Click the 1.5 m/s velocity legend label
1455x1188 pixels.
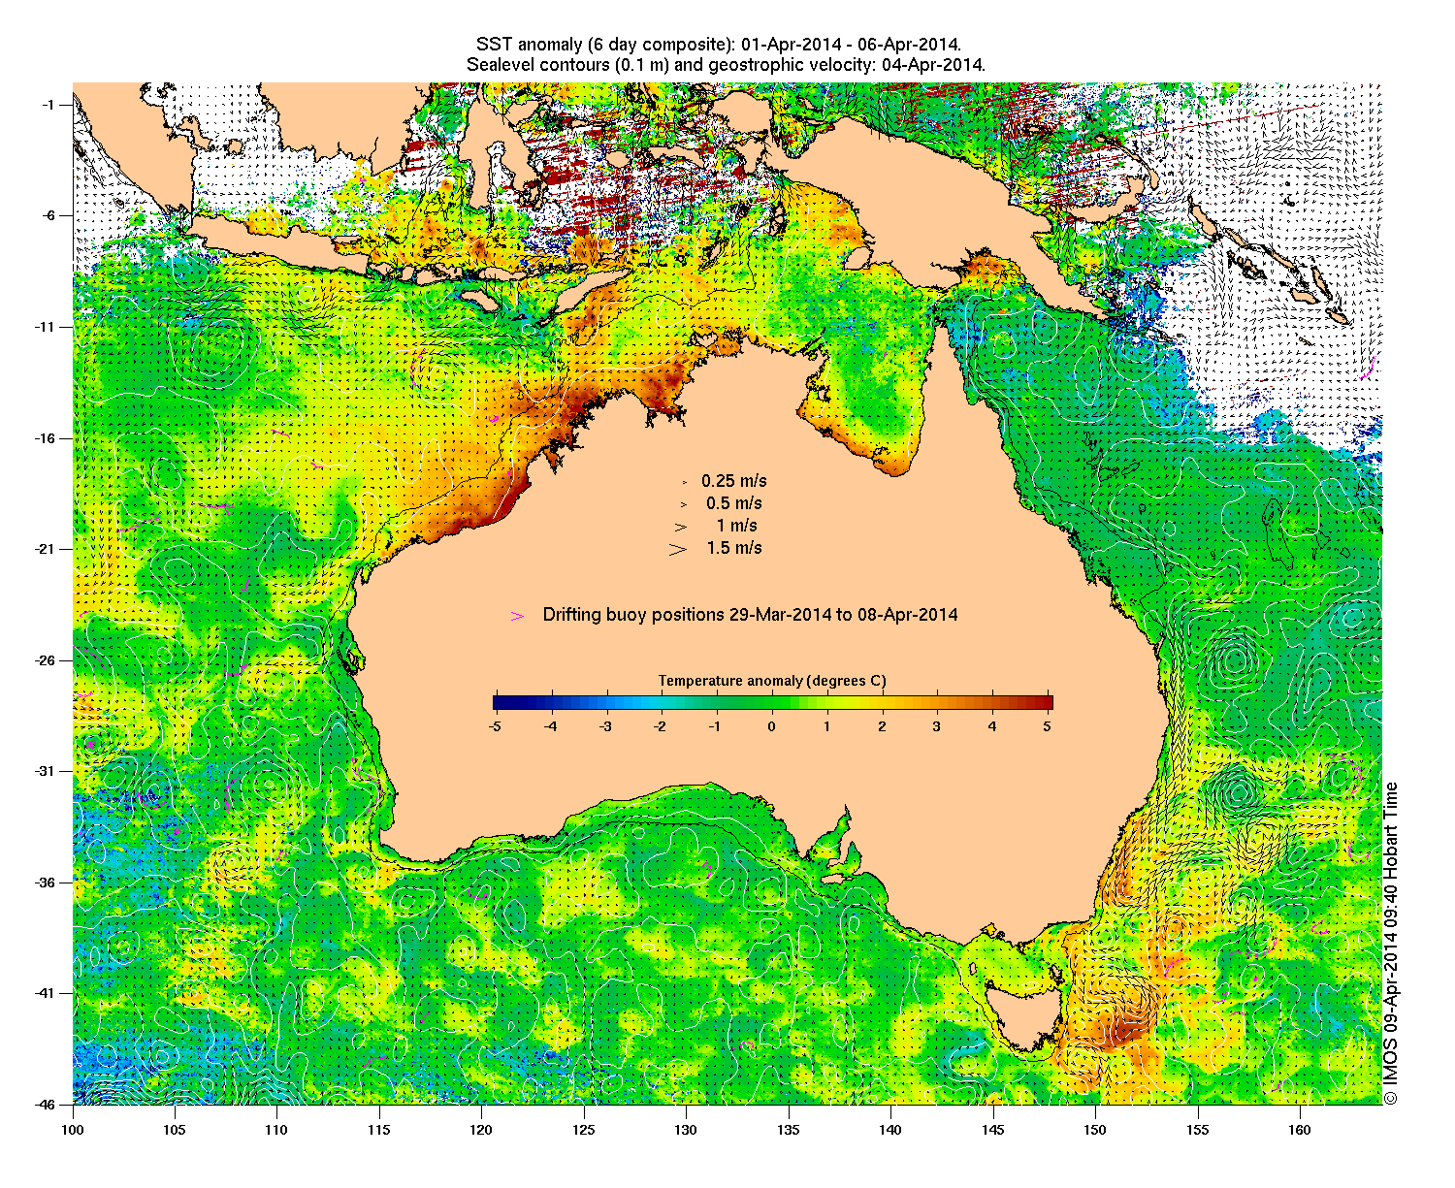[734, 548]
